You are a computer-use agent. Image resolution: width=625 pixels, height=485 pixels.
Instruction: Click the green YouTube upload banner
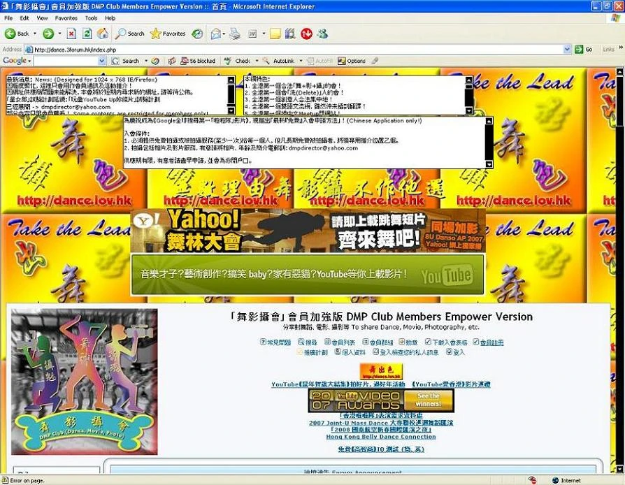click(308, 275)
